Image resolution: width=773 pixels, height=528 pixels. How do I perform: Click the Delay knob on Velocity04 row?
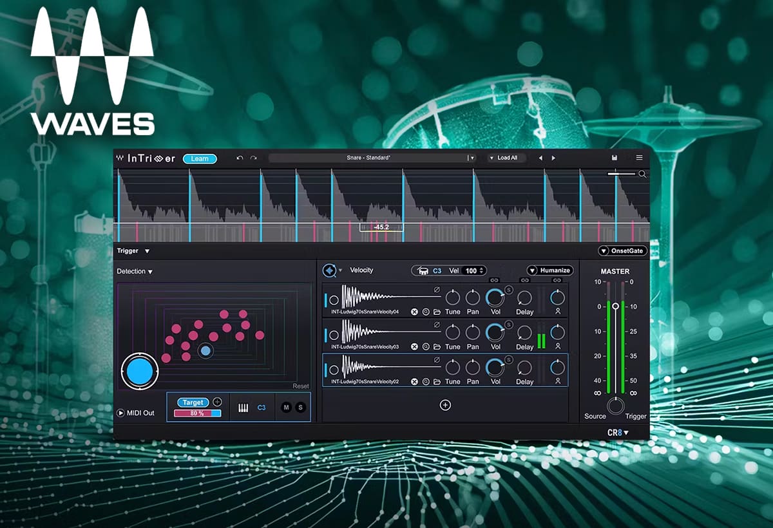(525, 297)
